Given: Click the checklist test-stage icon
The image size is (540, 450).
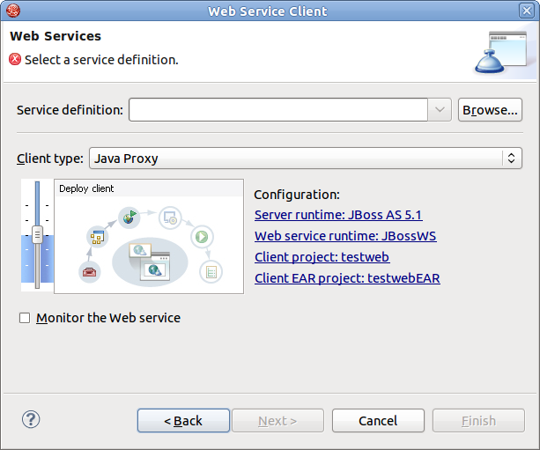Looking at the screenshot, I should 210,271.
